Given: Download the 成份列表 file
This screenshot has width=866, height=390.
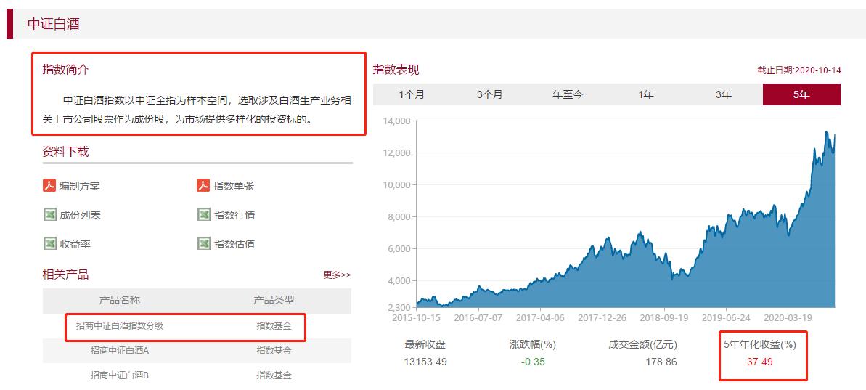Looking at the screenshot, I should click(80, 215).
